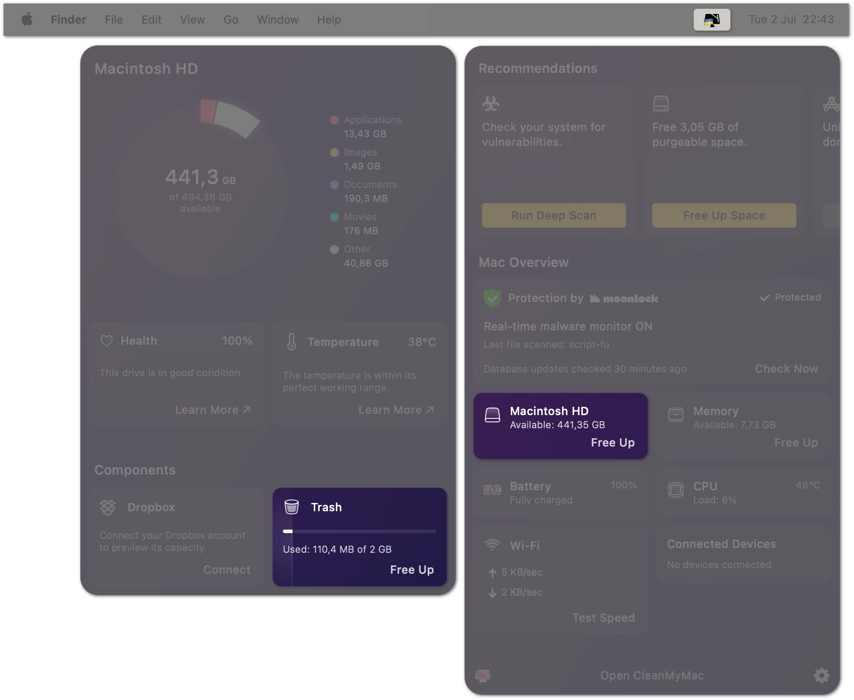Screen dimensions: 854x700
Task: Click the Trash icon in components
Action: tap(292, 506)
